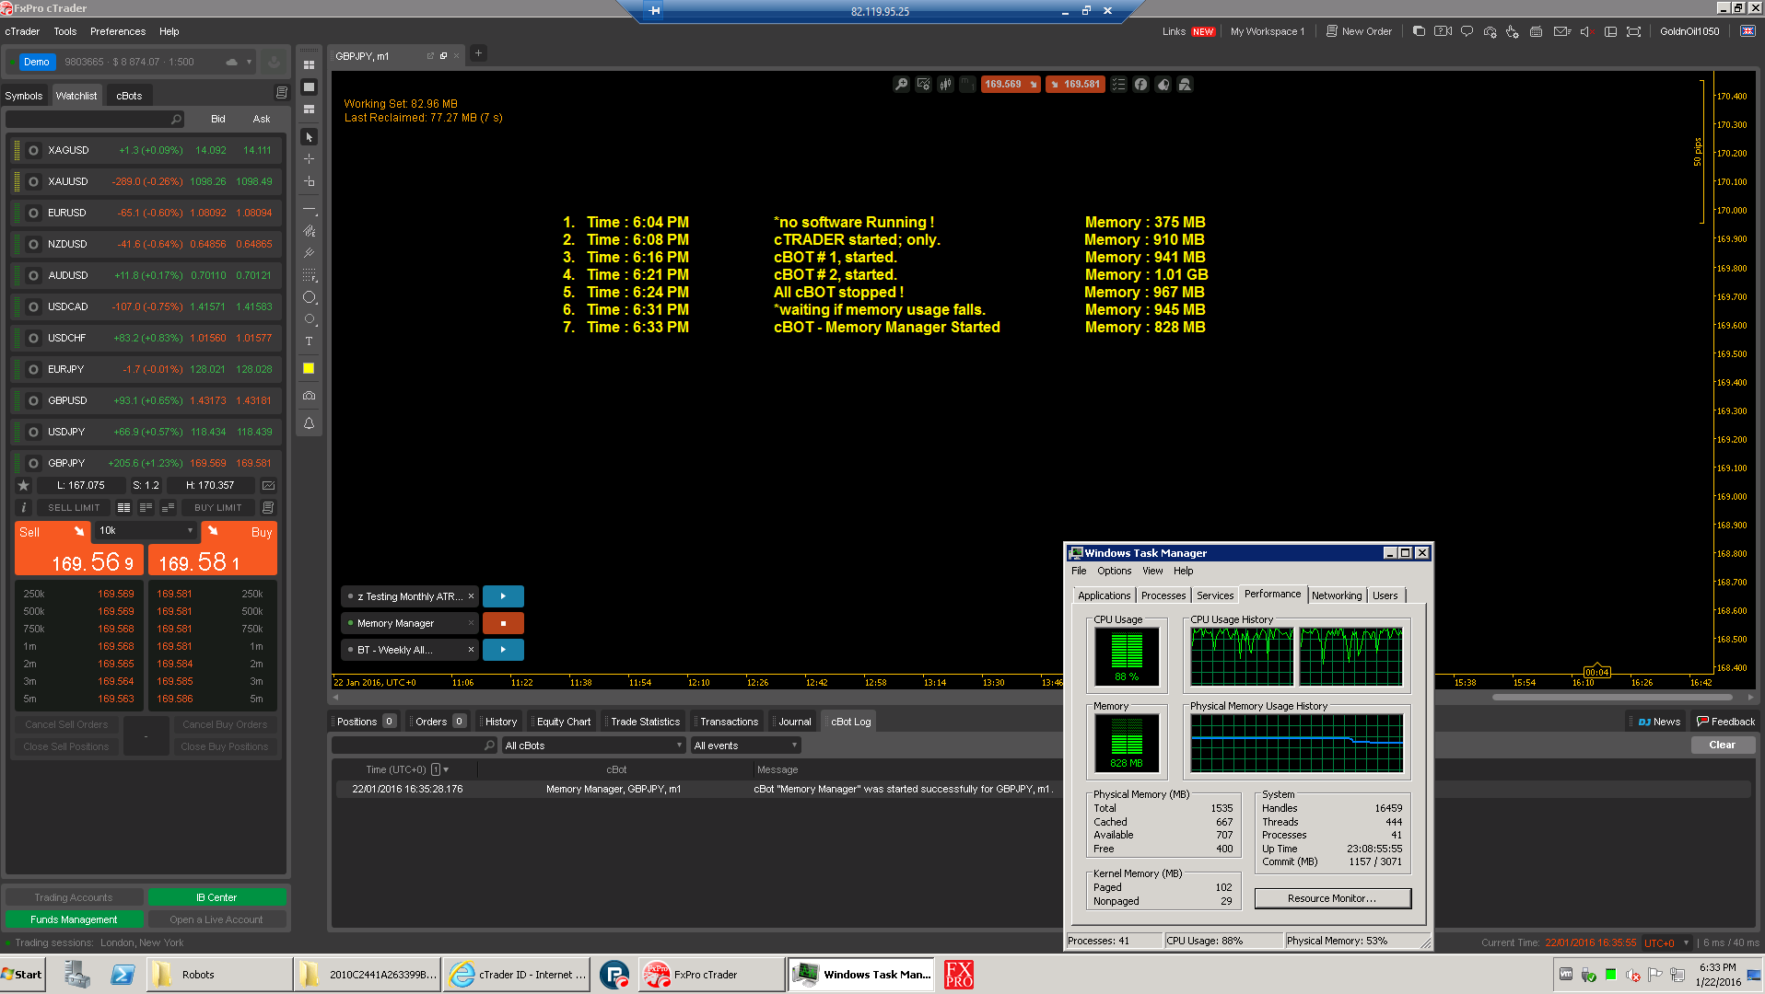The image size is (1765, 994).
Task: Open the email alerts envelope icon
Action: (1561, 31)
